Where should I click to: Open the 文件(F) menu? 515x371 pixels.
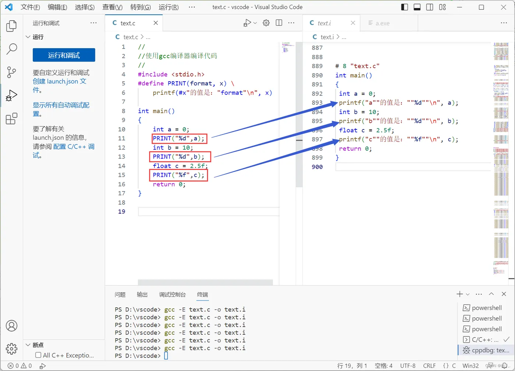tap(30, 7)
